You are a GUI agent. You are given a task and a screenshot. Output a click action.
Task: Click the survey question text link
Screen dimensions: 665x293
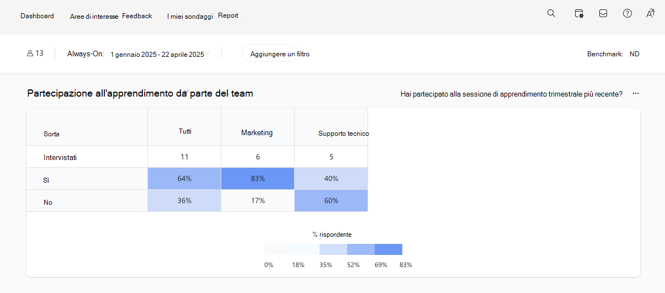click(x=511, y=94)
